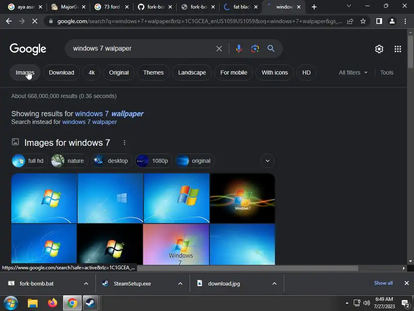The width and height of the screenshot is (414, 311).
Task: Open search Tools
Action: (387, 72)
